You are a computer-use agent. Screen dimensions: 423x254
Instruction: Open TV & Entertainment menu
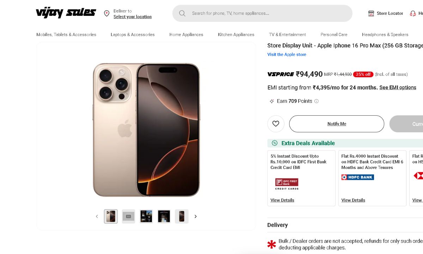[x=287, y=35]
